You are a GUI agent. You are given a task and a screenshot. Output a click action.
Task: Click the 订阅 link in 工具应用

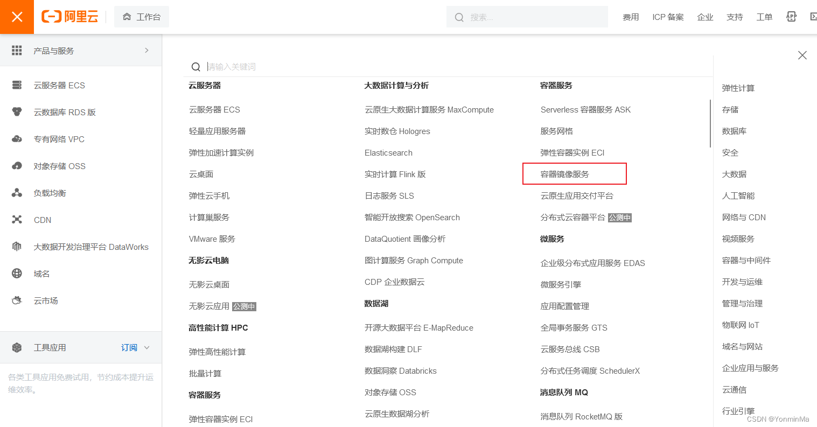(129, 347)
